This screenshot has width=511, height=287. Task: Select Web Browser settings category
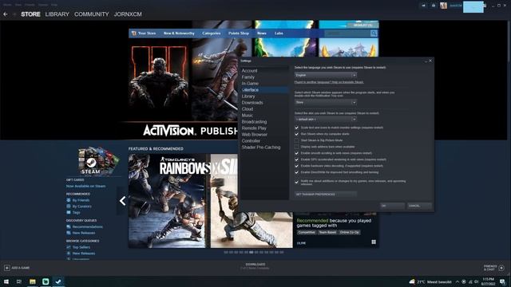pyautogui.click(x=255, y=135)
